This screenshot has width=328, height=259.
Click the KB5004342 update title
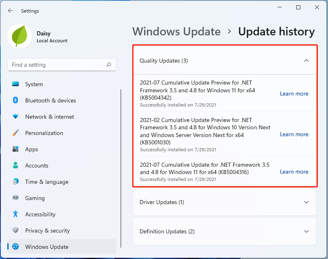(x=197, y=90)
